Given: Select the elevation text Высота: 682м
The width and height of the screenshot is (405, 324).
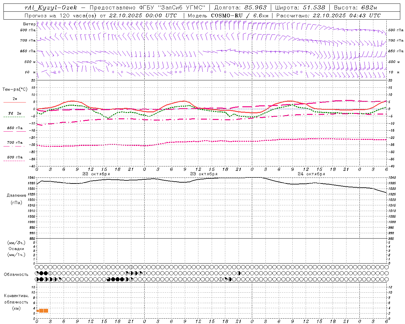Looking at the screenshot, I should pos(355,8).
